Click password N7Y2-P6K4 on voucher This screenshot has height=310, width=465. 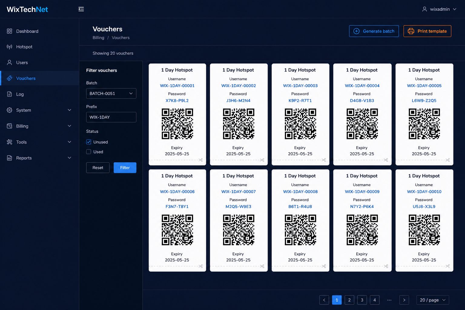click(x=362, y=207)
